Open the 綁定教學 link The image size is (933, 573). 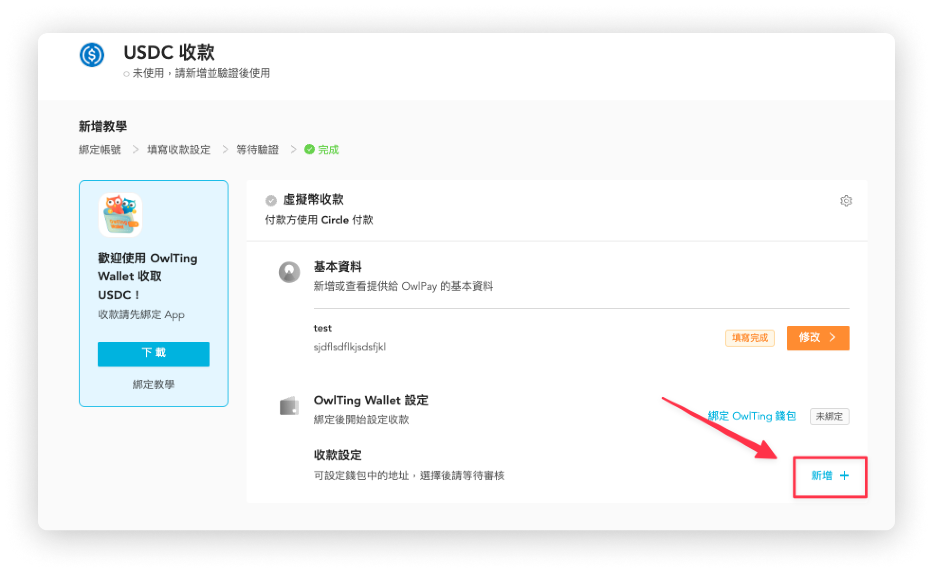coord(154,385)
